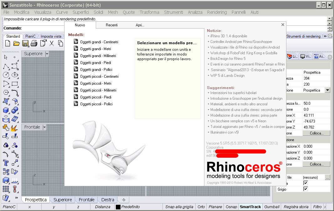Screen dimensions: 334x211
Task: Expand more tools chevron in left sidebar
Action: (16, 198)
